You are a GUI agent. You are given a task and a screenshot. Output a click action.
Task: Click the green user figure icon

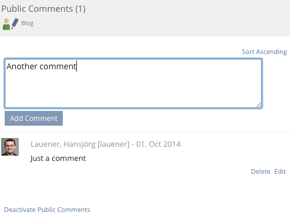click(x=6, y=24)
